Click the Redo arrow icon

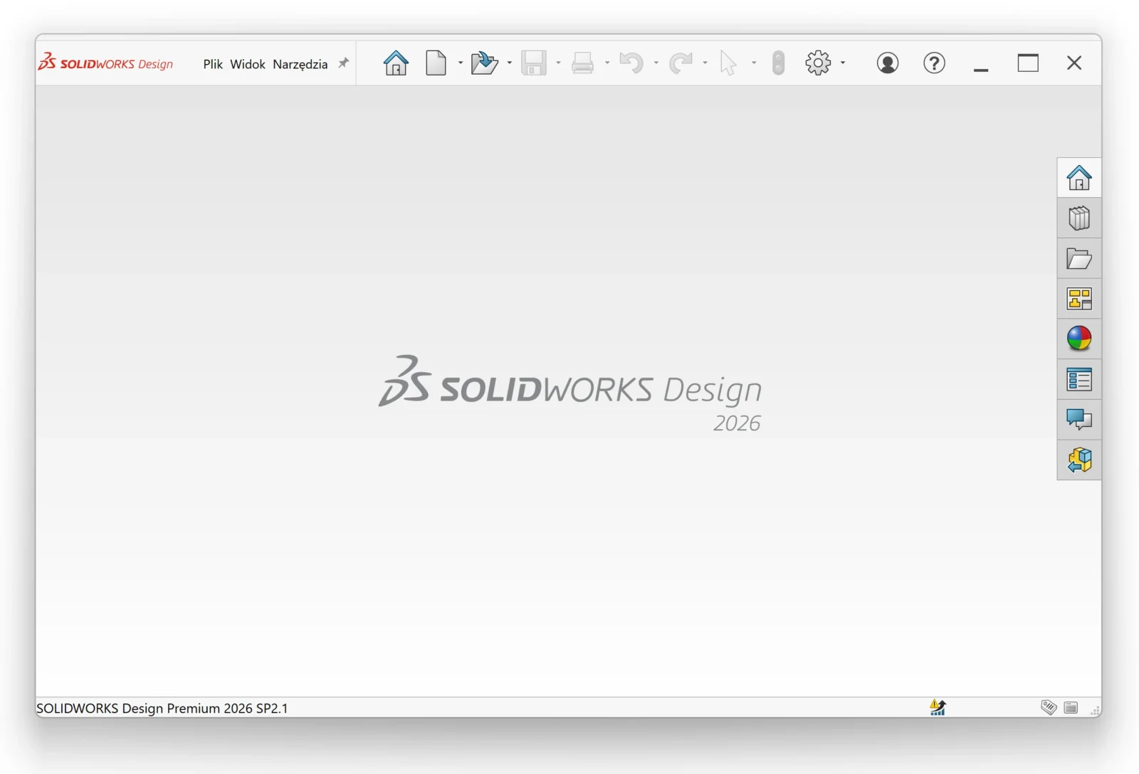[x=681, y=63]
